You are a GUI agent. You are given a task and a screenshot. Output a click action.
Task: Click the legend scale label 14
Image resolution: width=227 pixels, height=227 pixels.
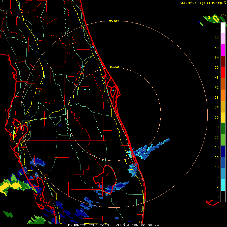click(217, 157)
